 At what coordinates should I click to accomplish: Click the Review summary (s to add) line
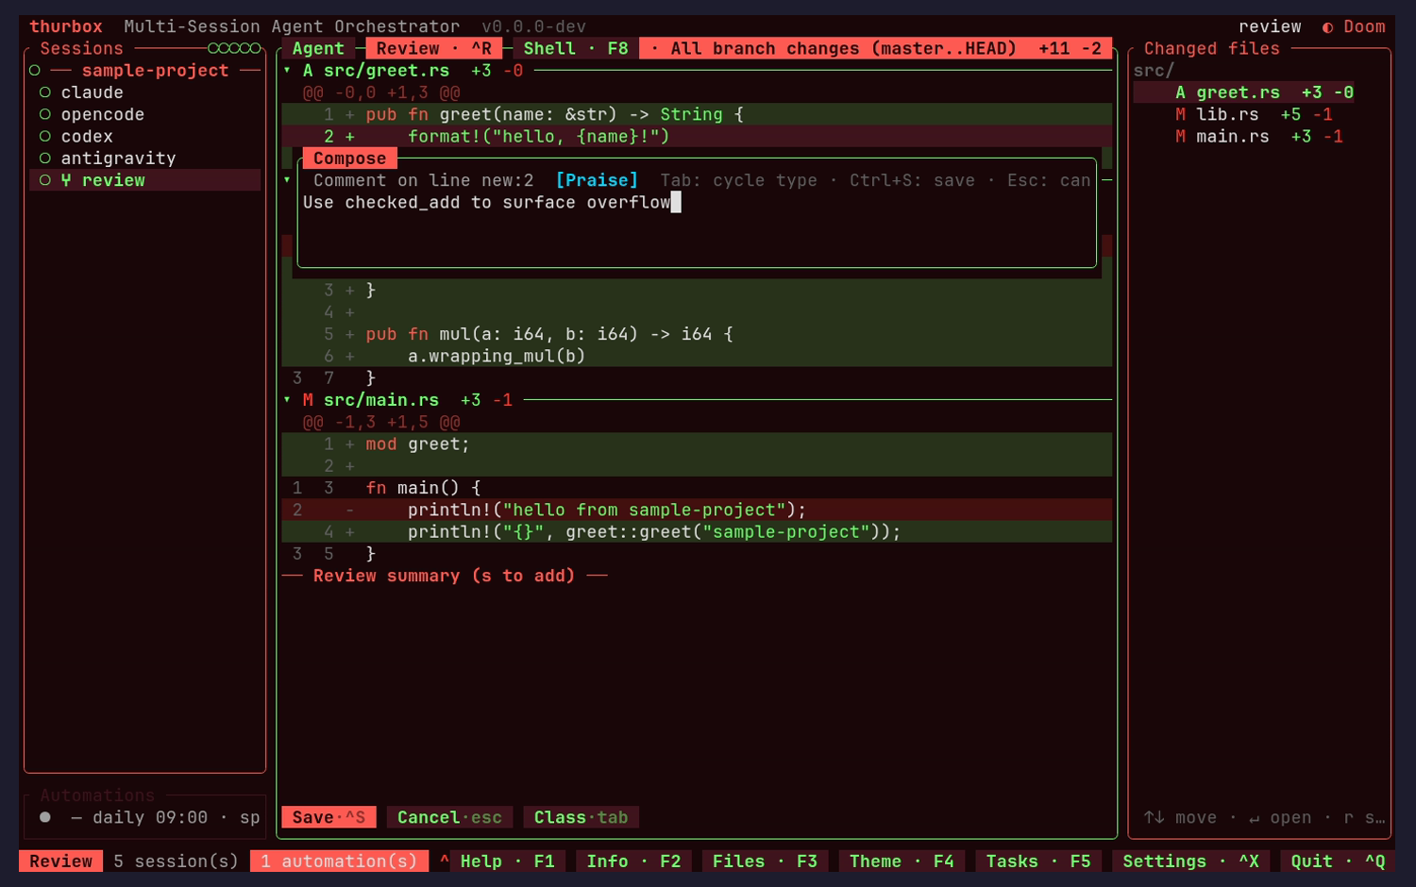pyautogui.click(x=444, y=576)
